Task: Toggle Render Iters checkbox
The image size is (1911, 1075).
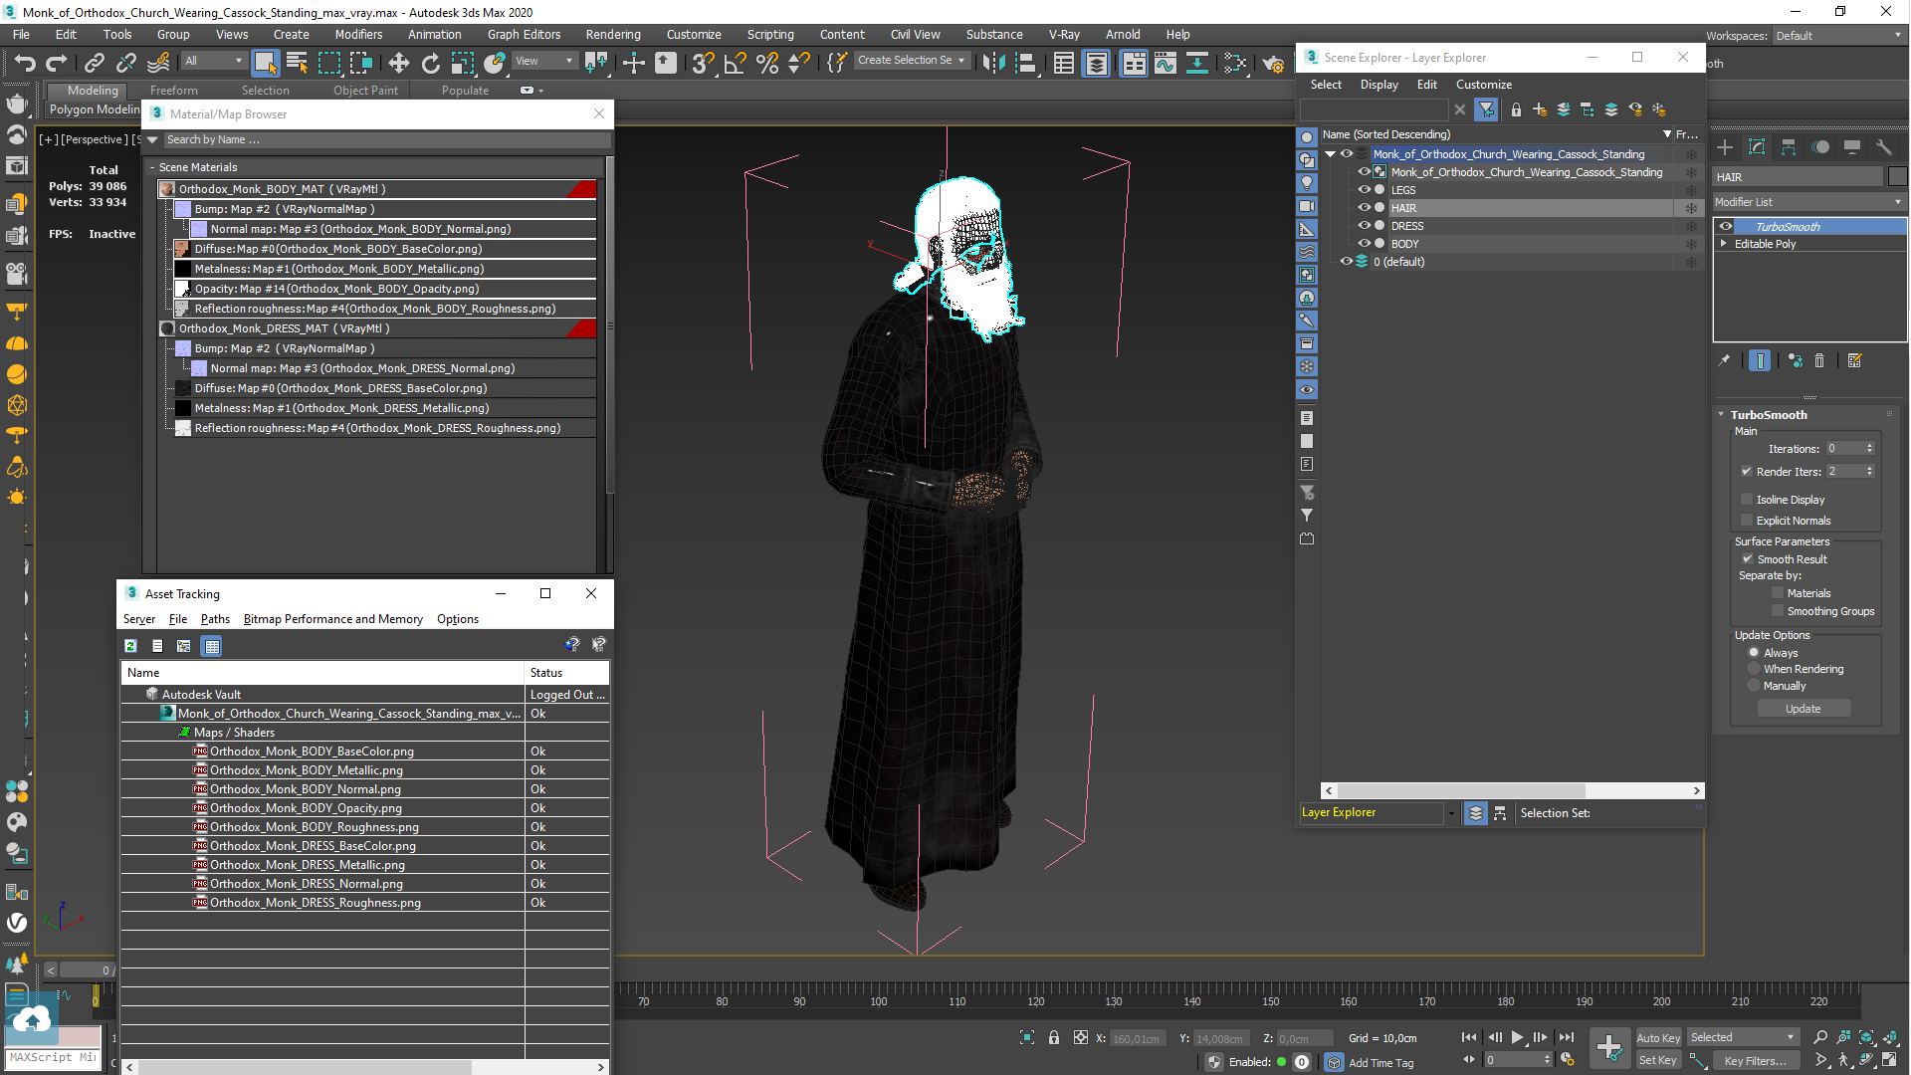Action: coord(1747,472)
